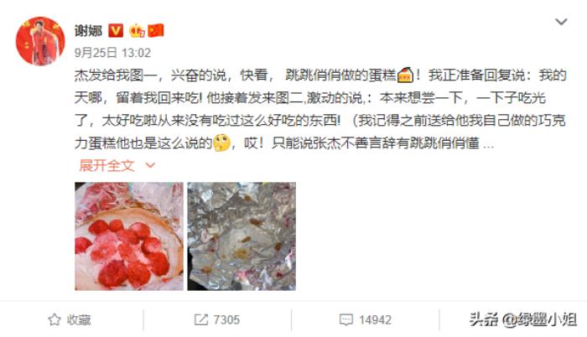The height and width of the screenshot is (337, 587).
Task: Open 谢娜's profile avatar
Action: click(x=40, y=41)
